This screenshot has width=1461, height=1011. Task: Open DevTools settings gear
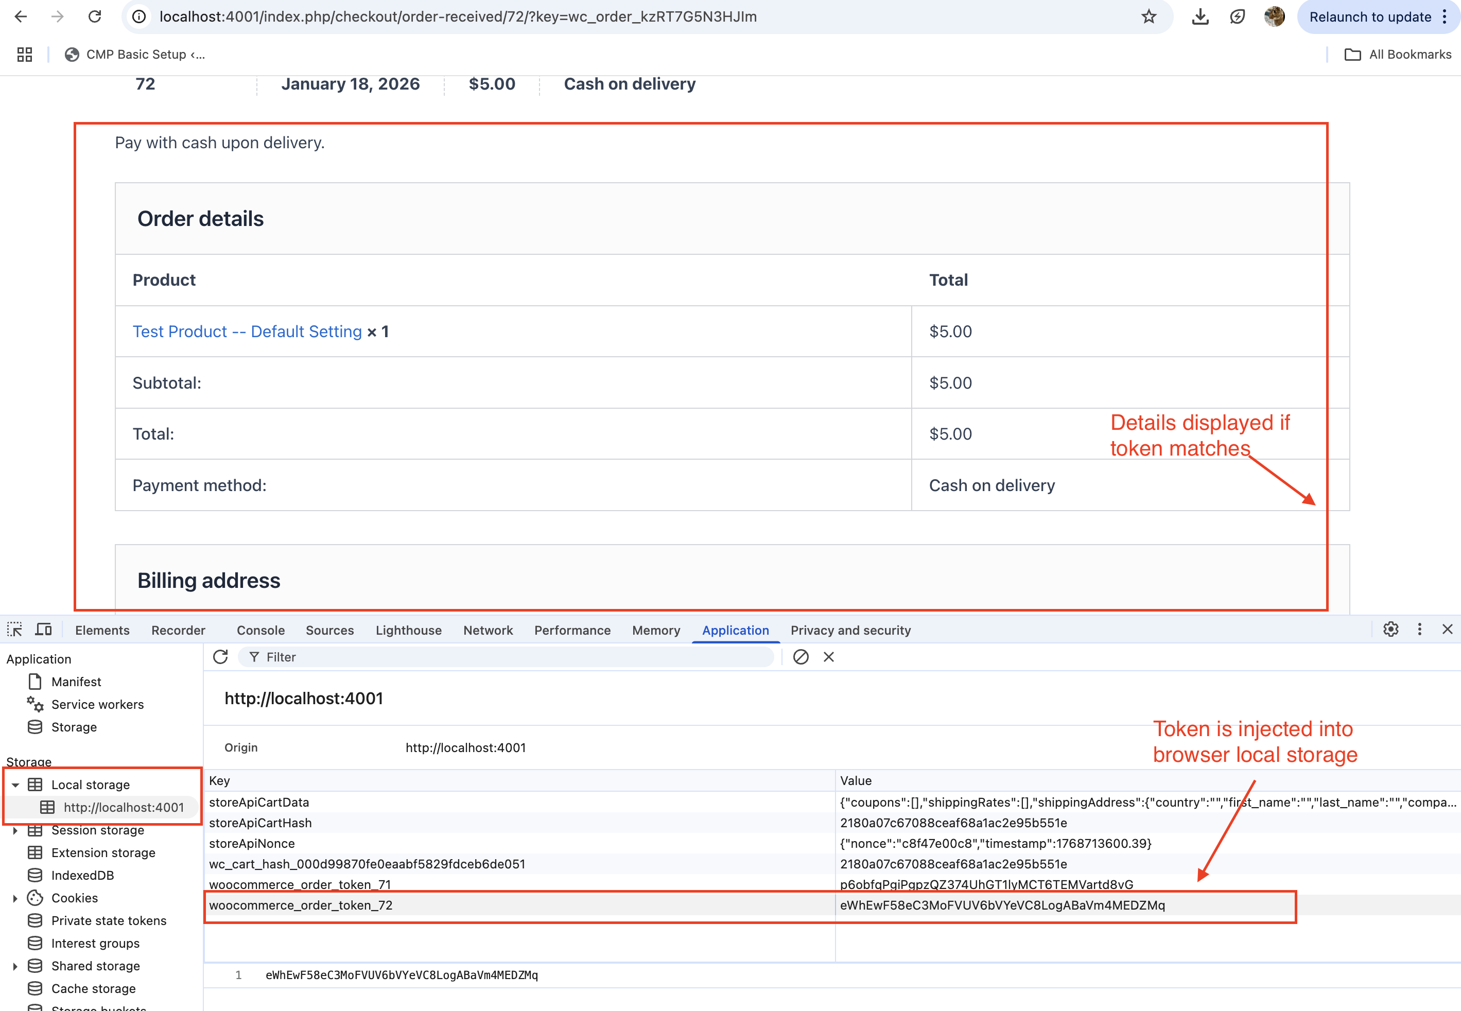point(1390,629)
